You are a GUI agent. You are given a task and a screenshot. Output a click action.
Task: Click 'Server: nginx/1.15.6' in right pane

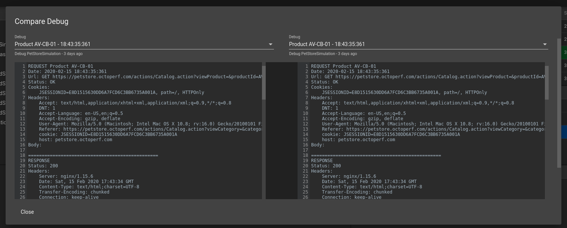click(349, 176)
